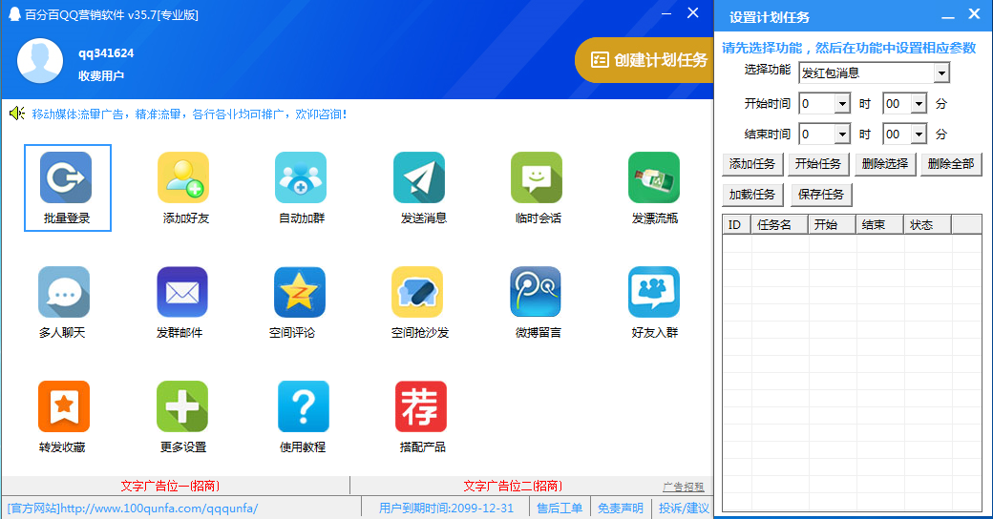This screenshot has height=519, width=993.
Task: Click the 用户到期时间:2099-12-31 status text
Action: 446,509
